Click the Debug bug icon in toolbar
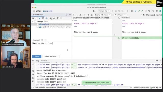Viewport: 163px width, 92px height. click(x=116, y=11)
